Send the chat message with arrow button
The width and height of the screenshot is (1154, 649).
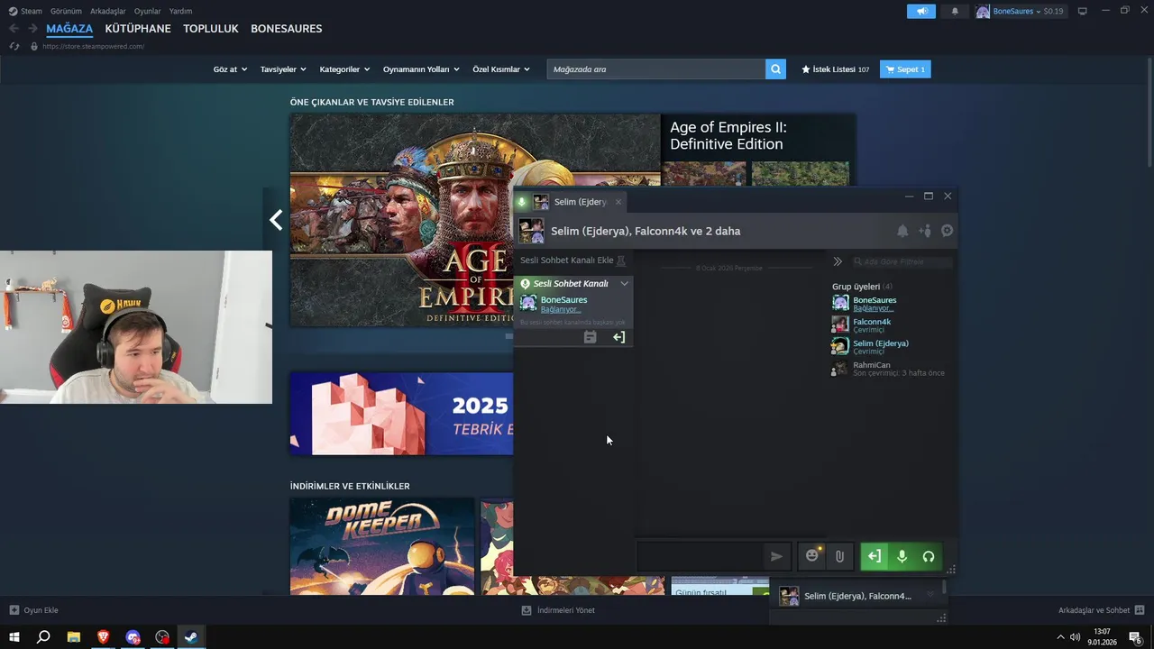pos(776,556)
